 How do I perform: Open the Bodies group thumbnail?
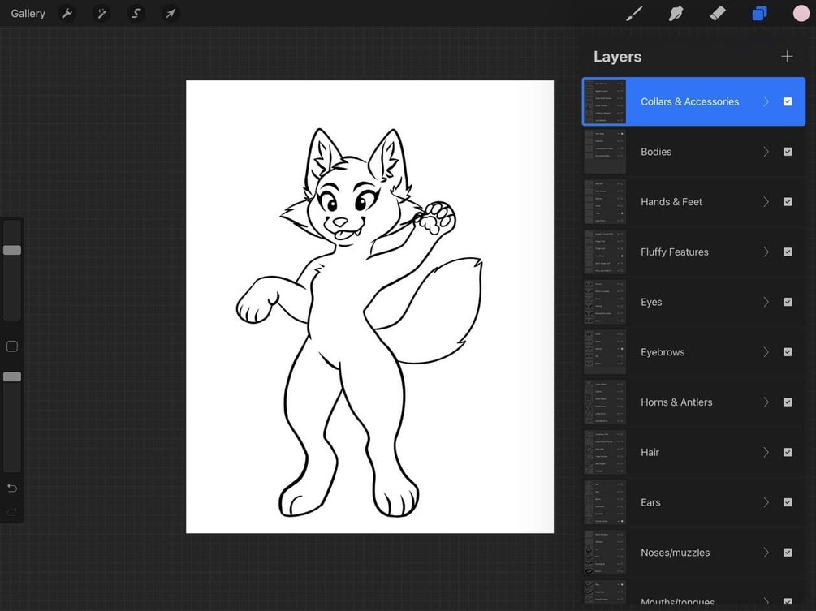604,152
